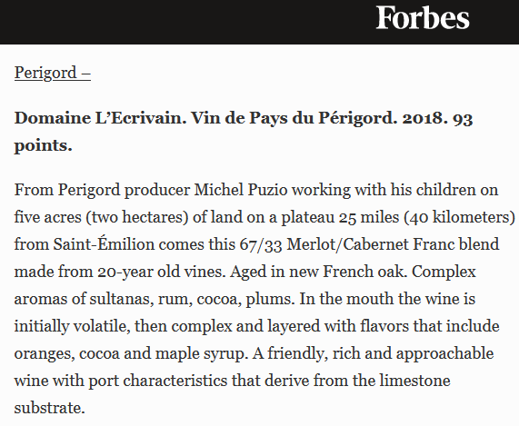This screenshot has height=426, width=519.
Task: Click the word 'sultanas' in the aromas list
Action: coord(121,299)
